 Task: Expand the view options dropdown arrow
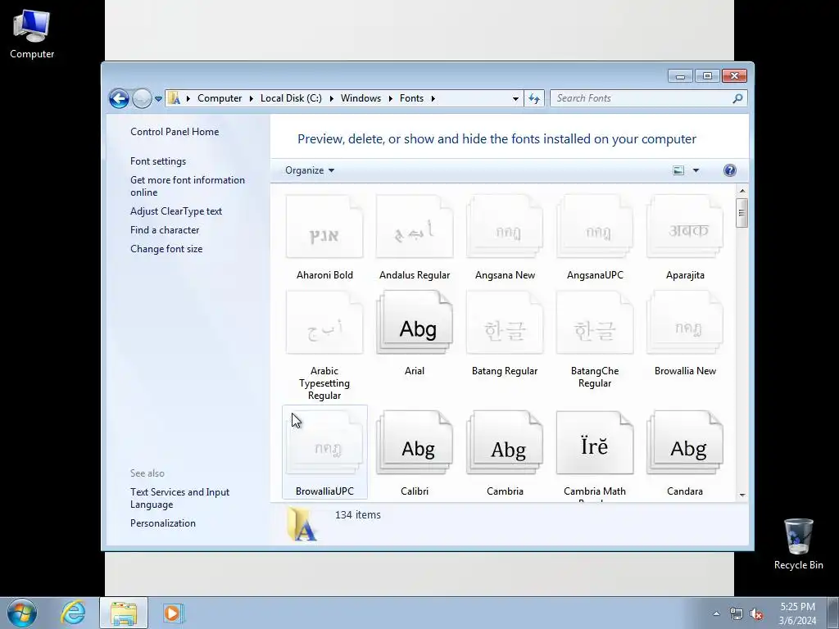click(696, 170)
